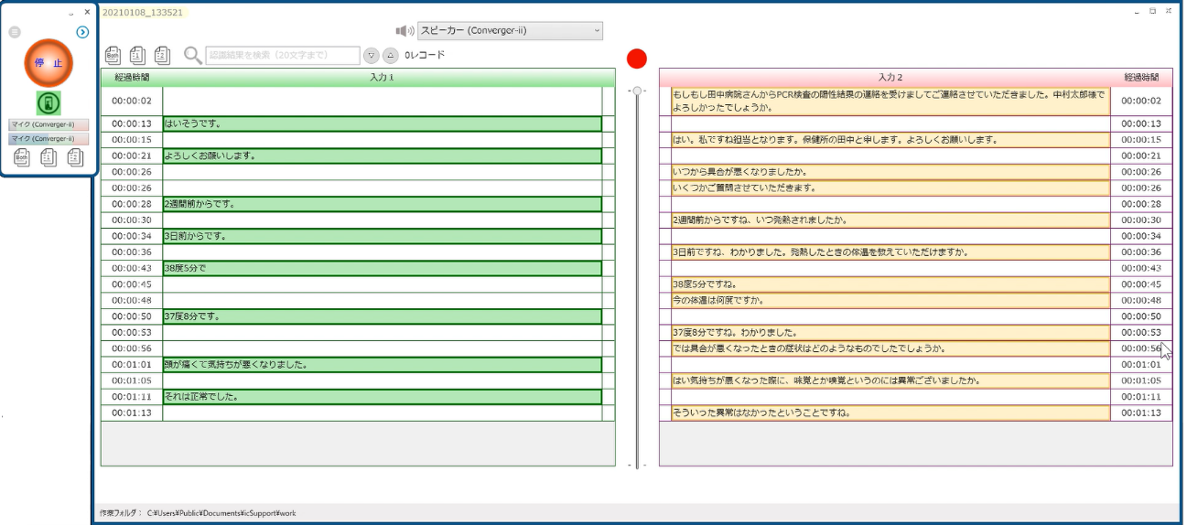Select the row はい。私ですね担当となります
Screen dimensions: 1187x525
pos(890,140)
